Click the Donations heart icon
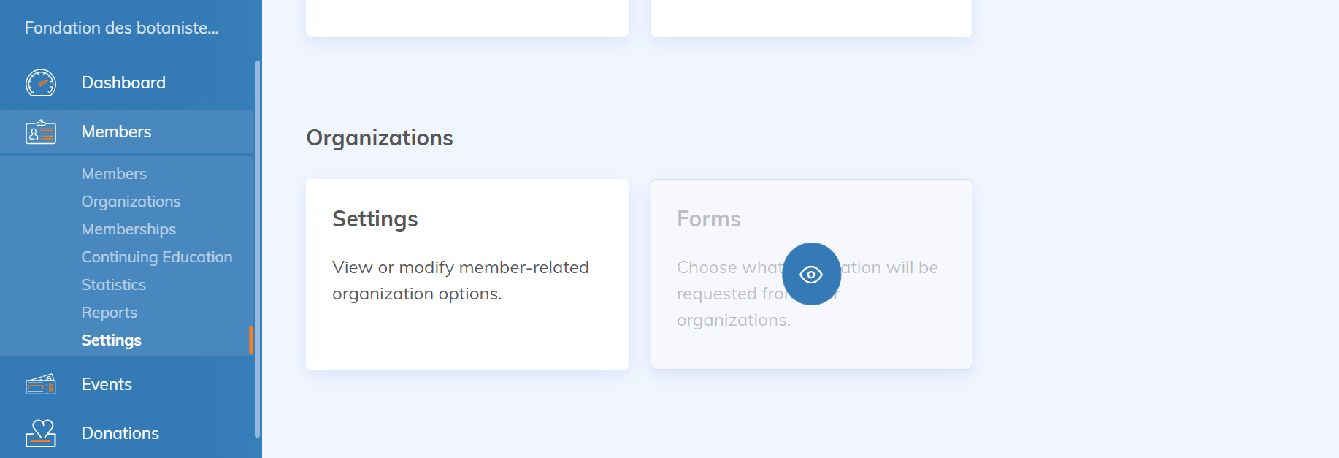This screenshot has width=1339, height=458. (41, 433)
